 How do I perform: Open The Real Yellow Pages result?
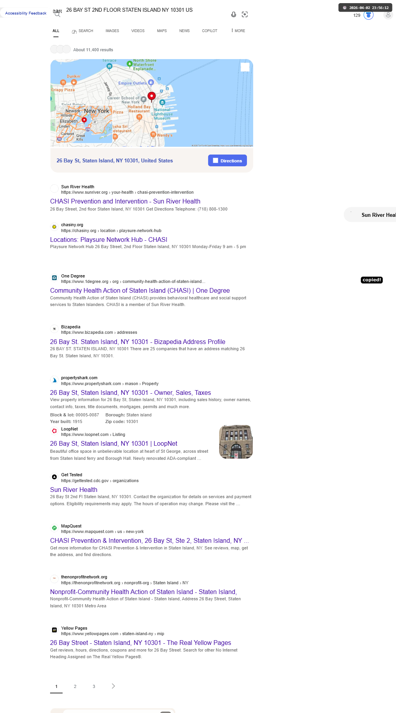click(140, 643)
